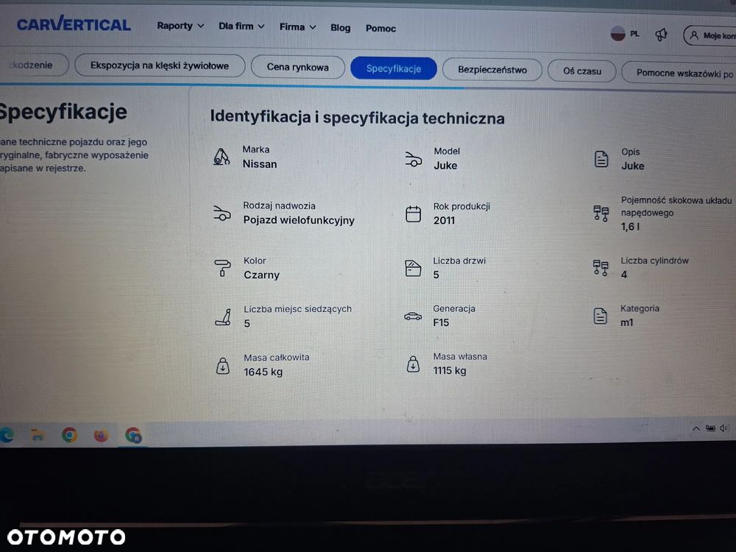Open Microsoft Edge from the taskbar
The image size is (736, 552).
coord(7,435)
